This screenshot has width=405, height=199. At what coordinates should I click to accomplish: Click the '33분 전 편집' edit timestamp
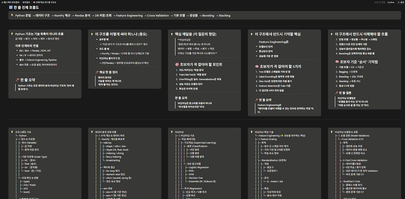[379, 2]
